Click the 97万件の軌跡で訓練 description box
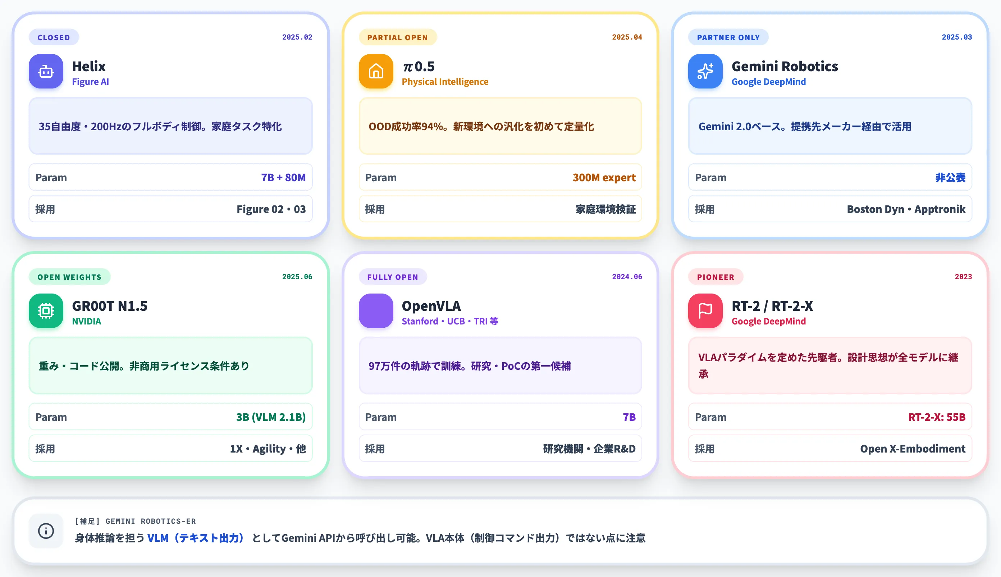1001x577 pixels. click(x=500, y=366)
